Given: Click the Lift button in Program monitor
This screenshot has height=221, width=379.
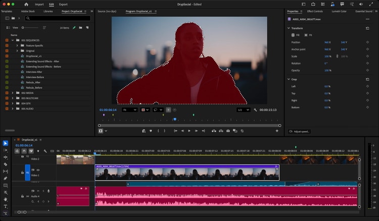Looking at the screenshot, I should [214, 131].
